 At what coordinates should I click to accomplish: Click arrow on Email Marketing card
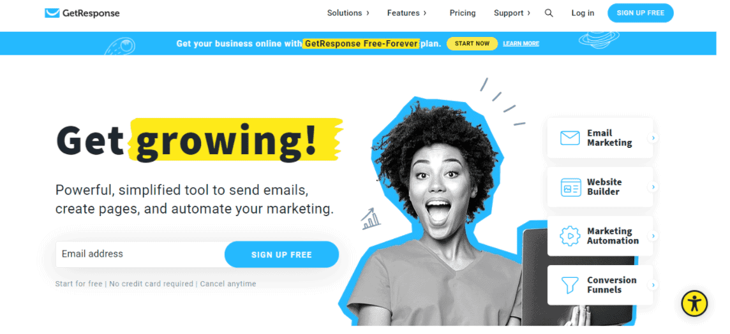(x=653, y=138)
